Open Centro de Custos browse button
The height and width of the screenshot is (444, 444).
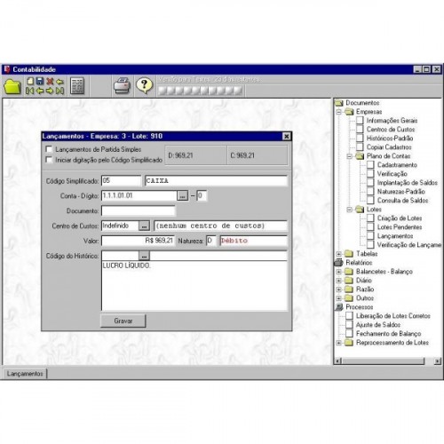(144, 226)
